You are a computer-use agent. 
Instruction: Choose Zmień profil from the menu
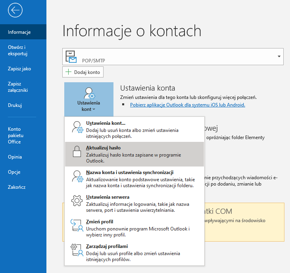click(134, 228)
